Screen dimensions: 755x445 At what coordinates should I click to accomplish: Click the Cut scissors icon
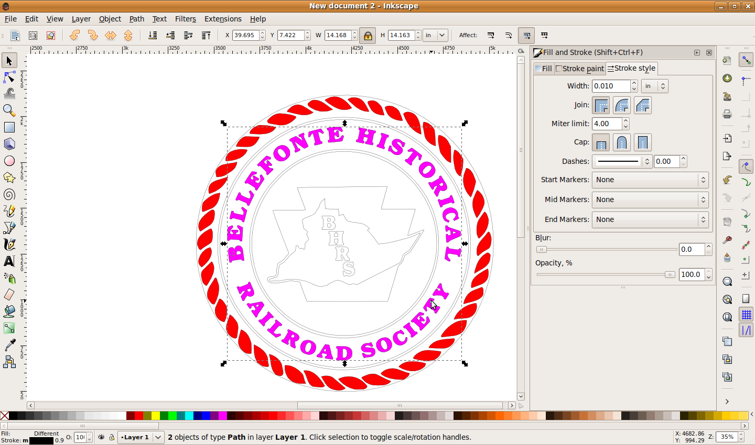pyautogui.click(x=727, y=240)
